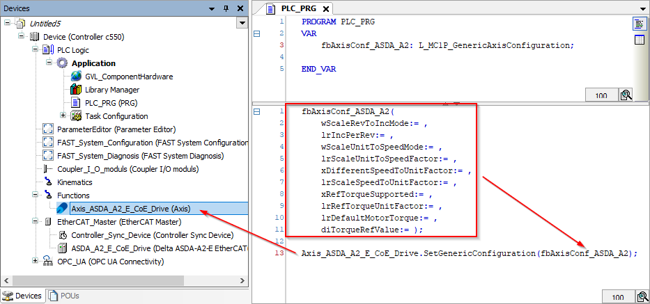Click the Library Manager books icon
Image resolution: width=650 pixels, height=304 pixels.
(x=76, y=90)
